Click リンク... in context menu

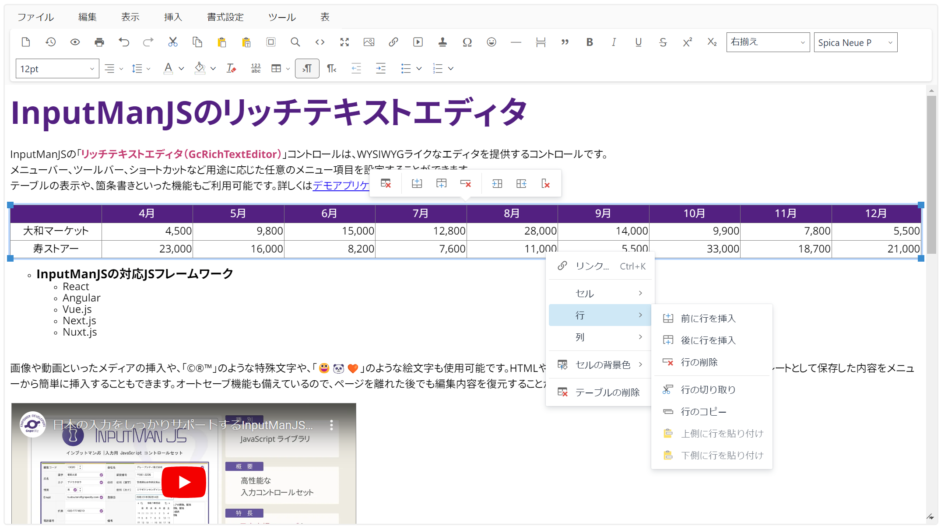pos(600,266)
